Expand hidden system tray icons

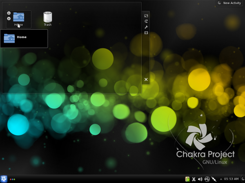pyautogui.click(x=221, y=179)
